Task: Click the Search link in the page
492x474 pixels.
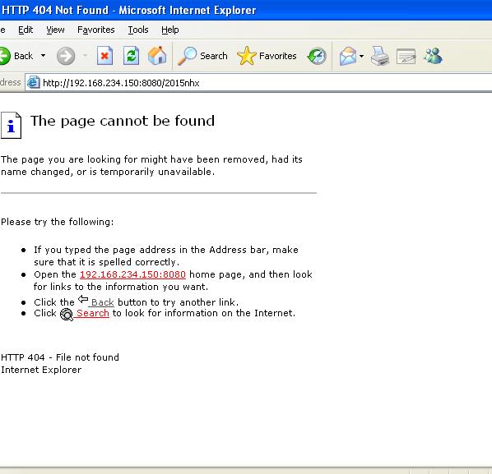Action: click(x=93, y=313)
